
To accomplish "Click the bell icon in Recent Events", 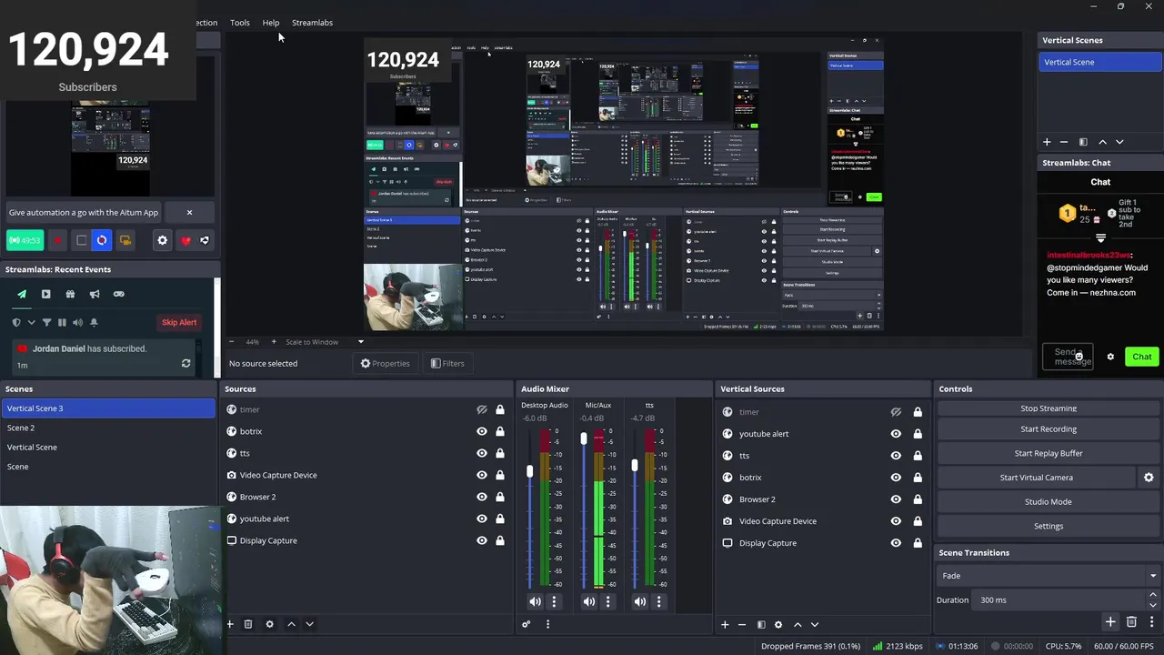I will [93, 322].
